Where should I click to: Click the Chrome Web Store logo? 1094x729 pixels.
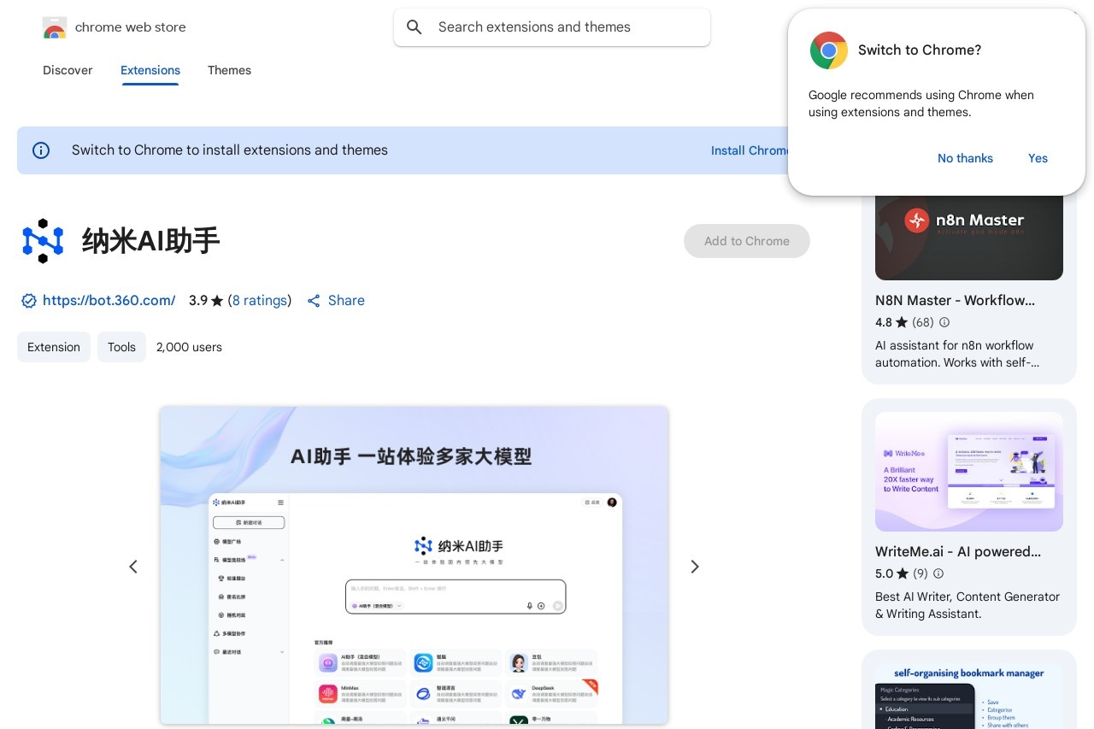[x=55, y=27]
